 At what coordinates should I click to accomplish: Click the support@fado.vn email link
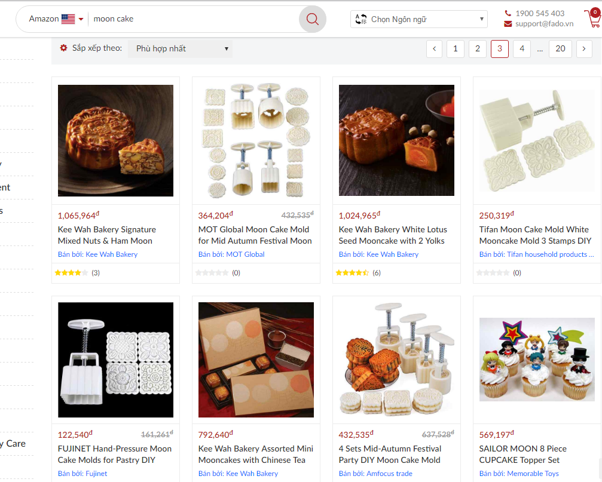coord(545,24)
